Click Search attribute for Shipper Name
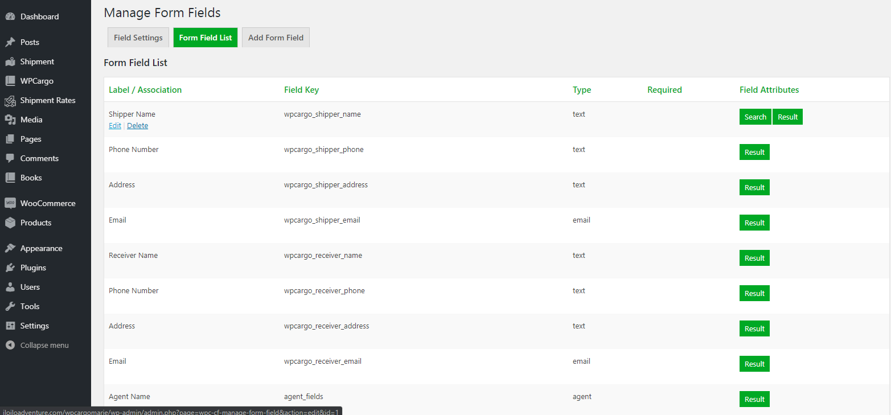Screen dimensions: 891x415 755,117
